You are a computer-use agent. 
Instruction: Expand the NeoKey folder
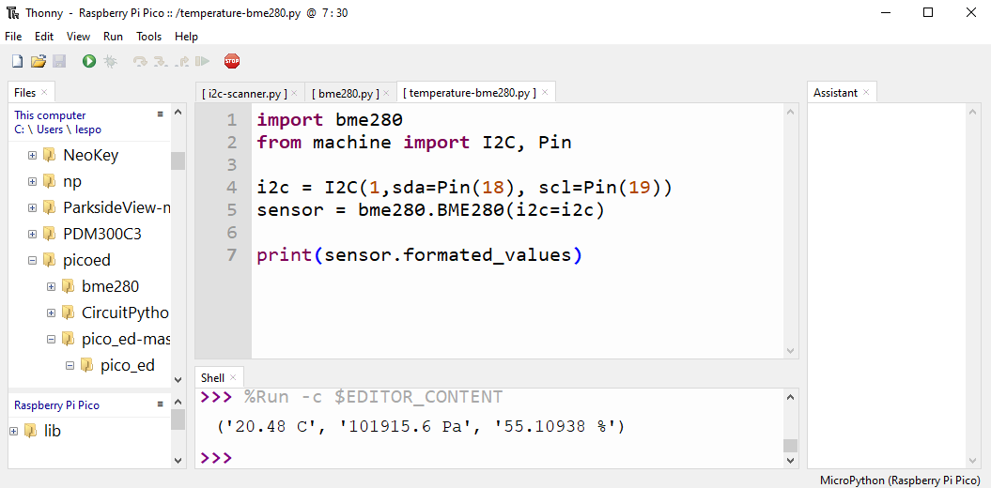coord(33,155)
